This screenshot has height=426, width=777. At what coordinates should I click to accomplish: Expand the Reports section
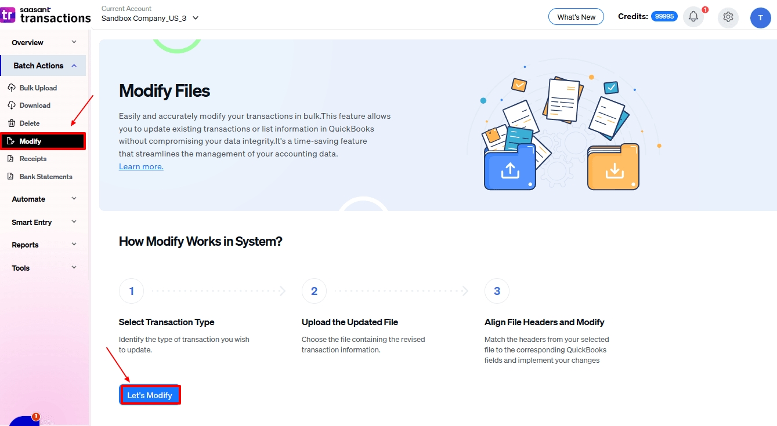44,245
